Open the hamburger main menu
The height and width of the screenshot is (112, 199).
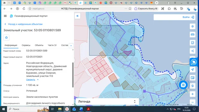tap(5, 16)
